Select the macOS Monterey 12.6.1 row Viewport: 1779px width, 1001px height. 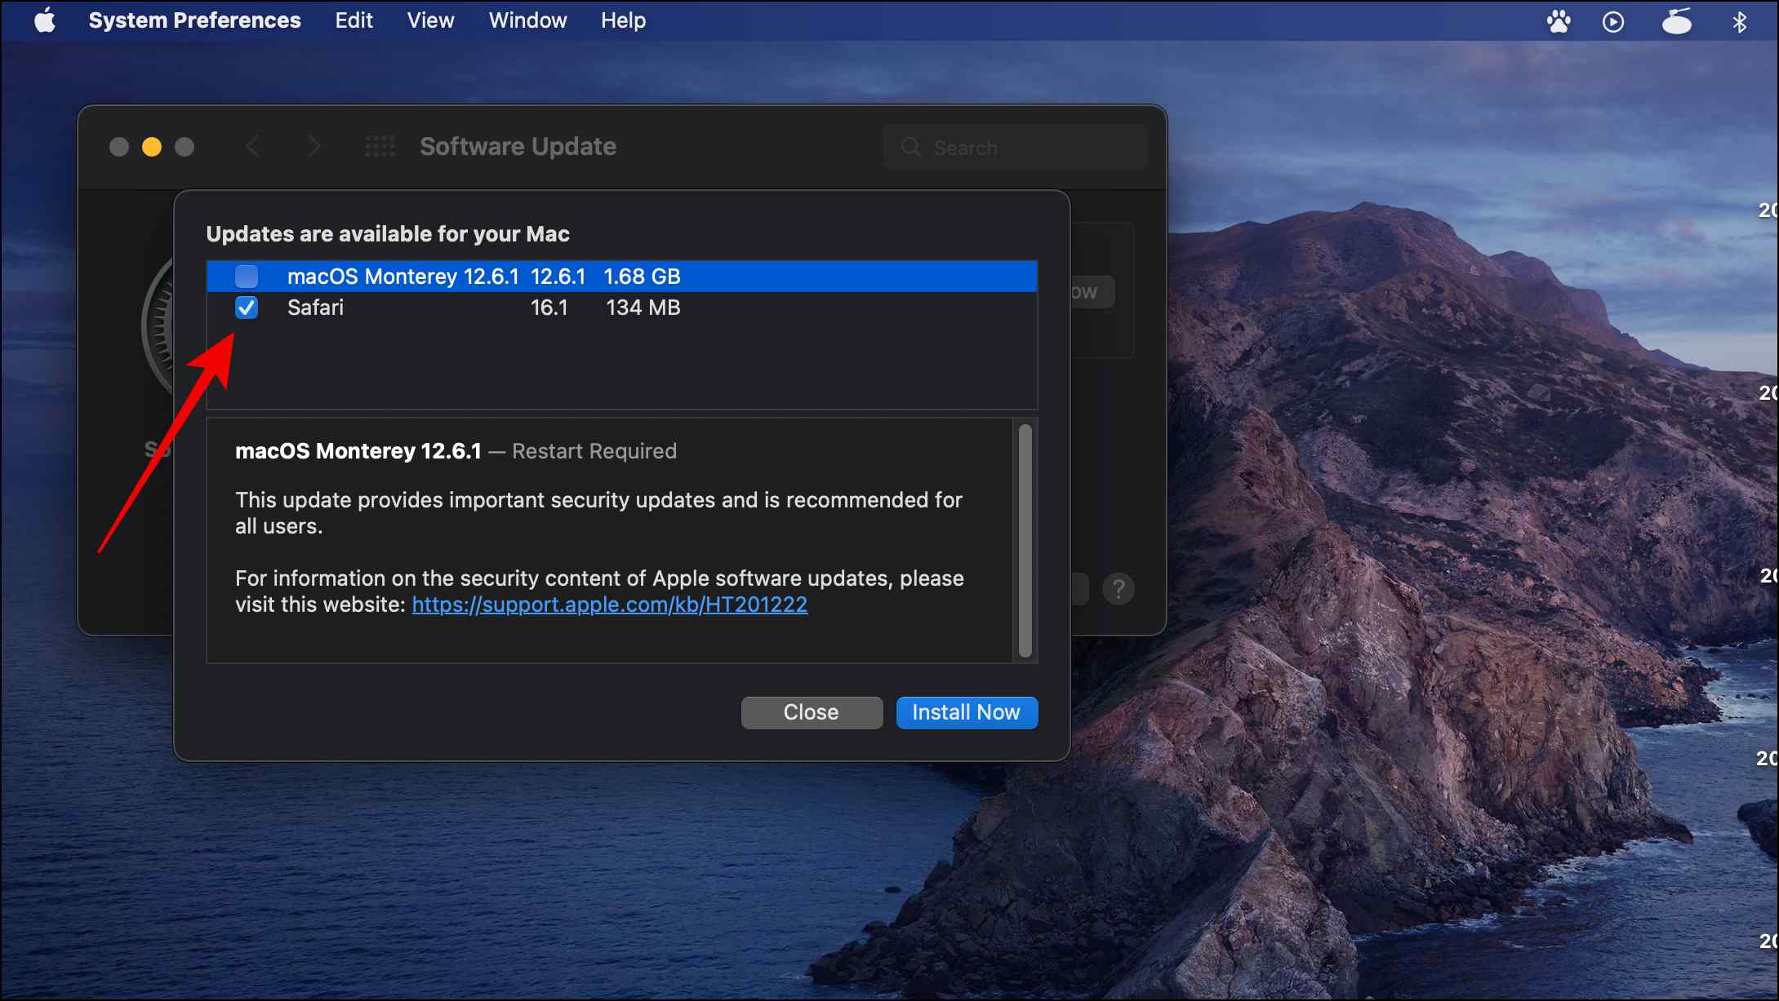(622, 277)
